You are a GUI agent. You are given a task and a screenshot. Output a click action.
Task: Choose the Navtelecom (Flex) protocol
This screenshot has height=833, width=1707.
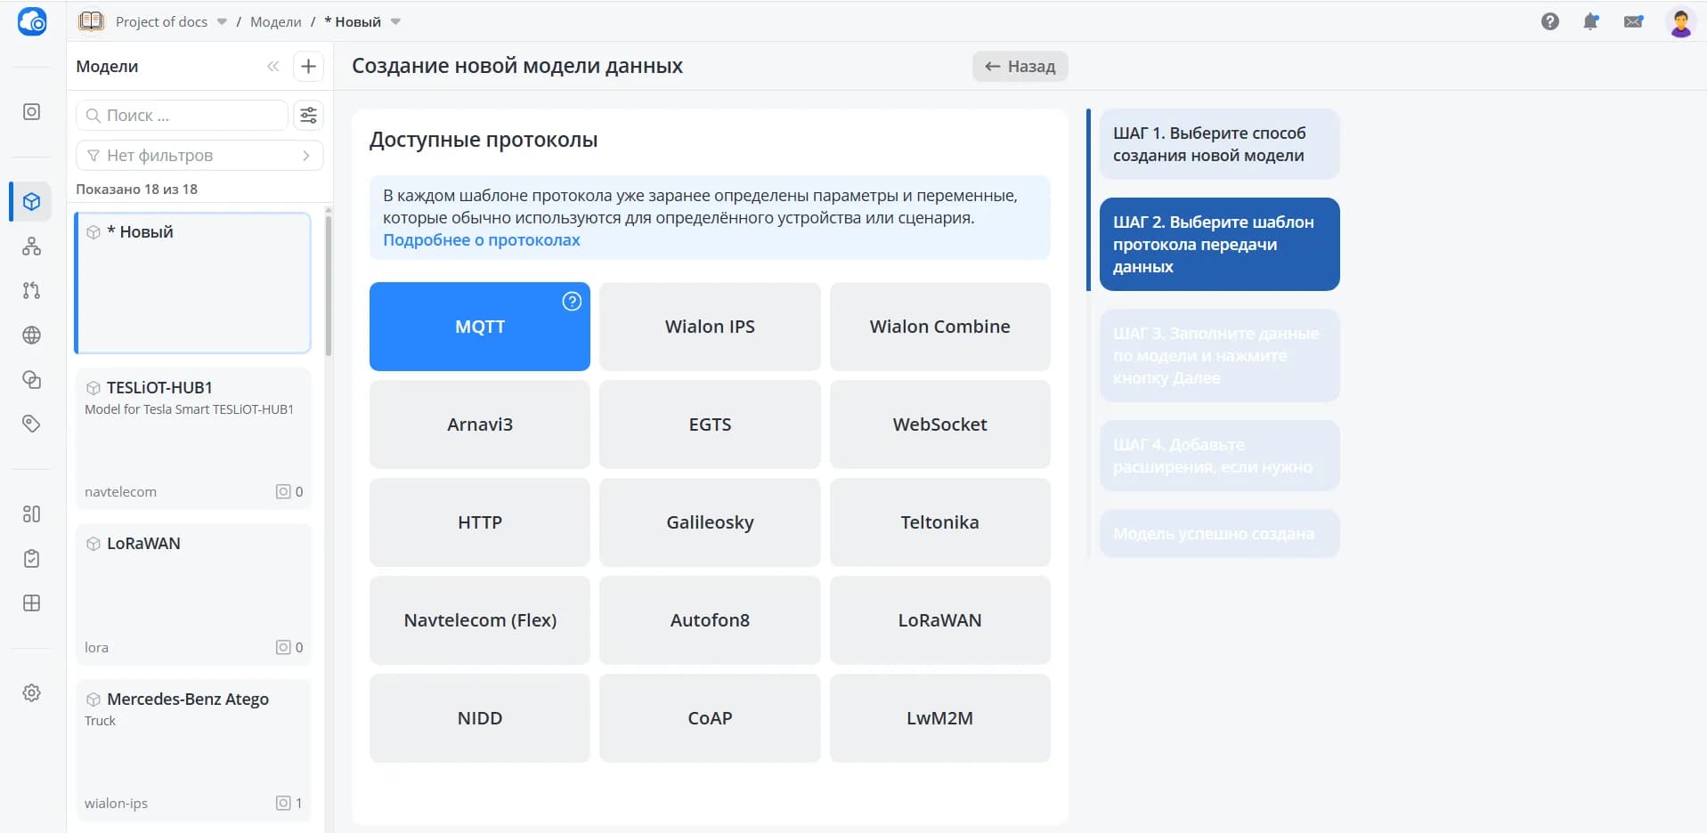click(479, 620)
